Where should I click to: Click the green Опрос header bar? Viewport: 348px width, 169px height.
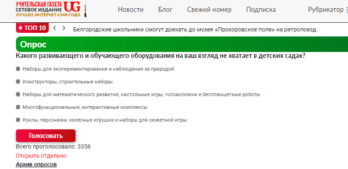[x=182, y=45]
